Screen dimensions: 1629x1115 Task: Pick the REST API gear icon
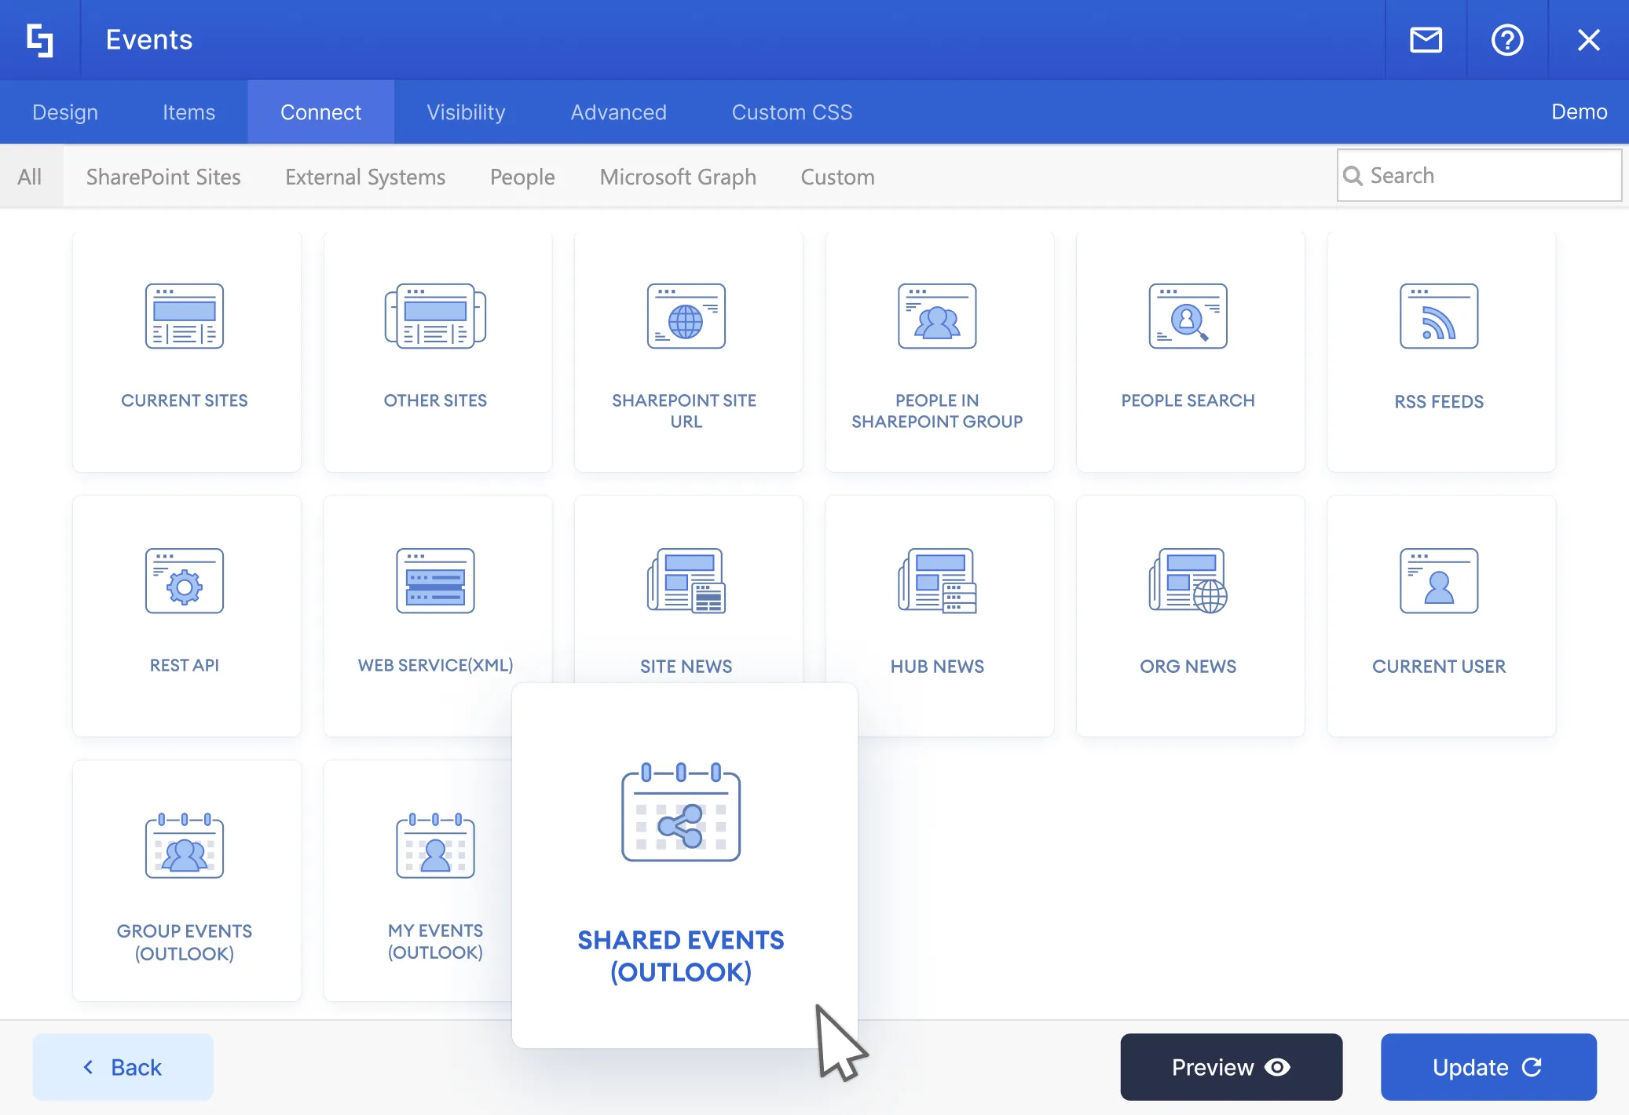point(185,582)
